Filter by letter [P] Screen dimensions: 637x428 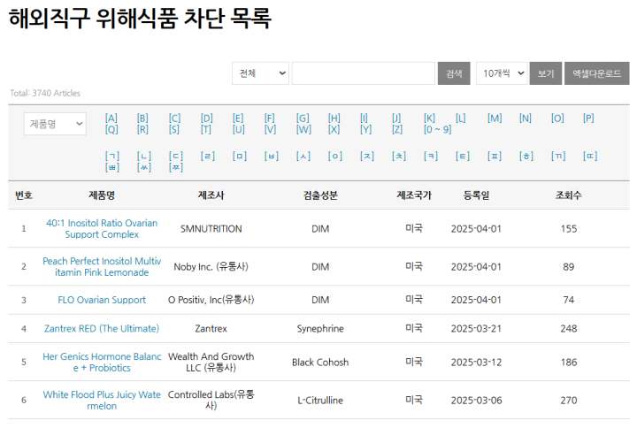[588, 118]
